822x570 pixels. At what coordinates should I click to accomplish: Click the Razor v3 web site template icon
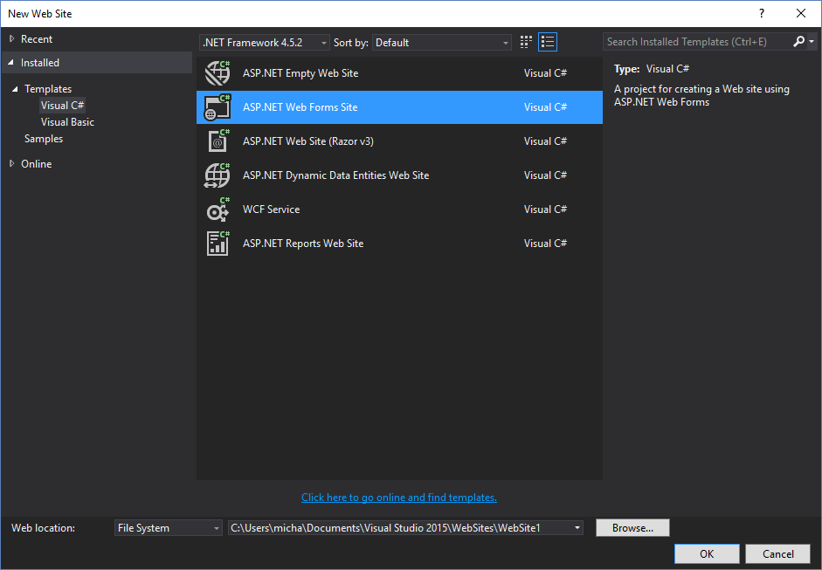(x=218, y=141)
